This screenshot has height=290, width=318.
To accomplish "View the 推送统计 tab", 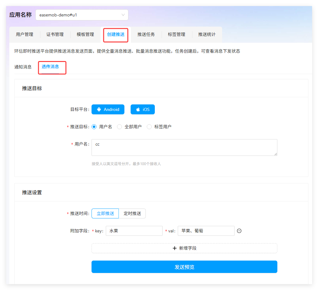I will pos(207,34).
